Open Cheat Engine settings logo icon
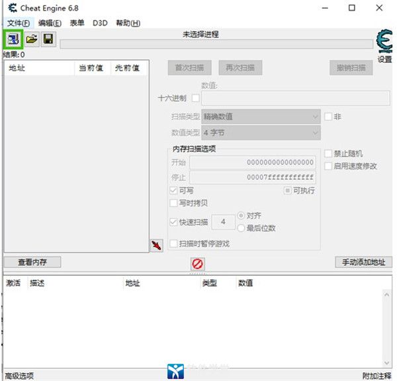 click(384, 42)
